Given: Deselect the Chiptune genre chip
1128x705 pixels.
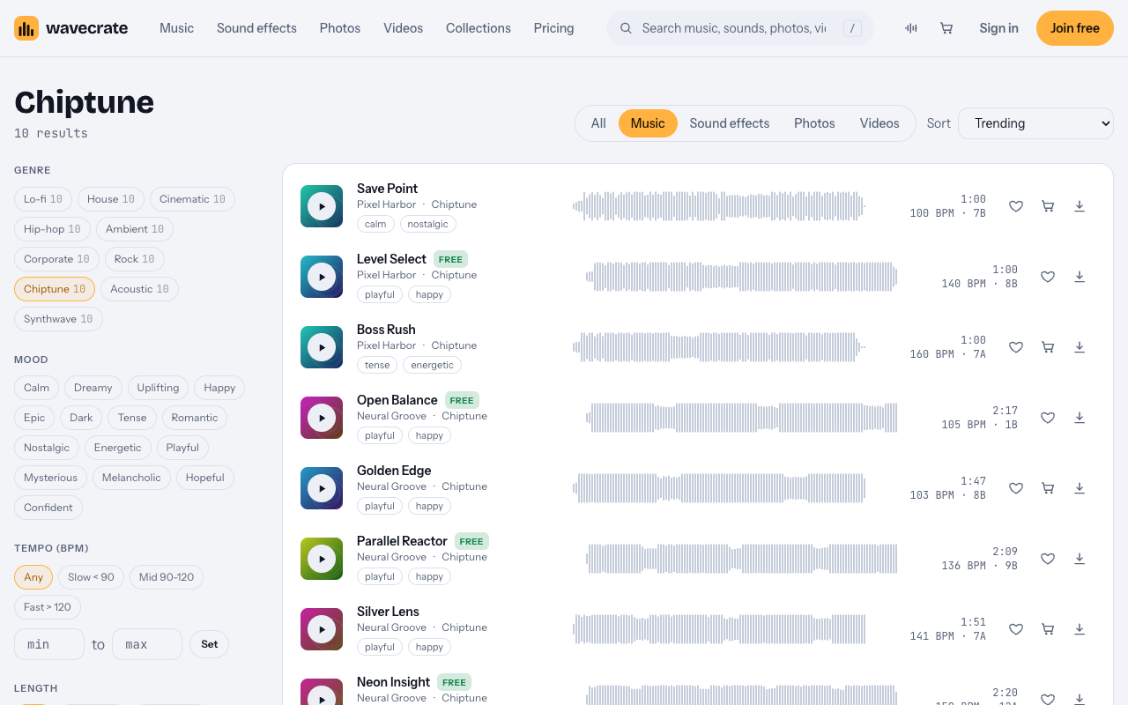Looking at the screenshot, I should (55, 289).
